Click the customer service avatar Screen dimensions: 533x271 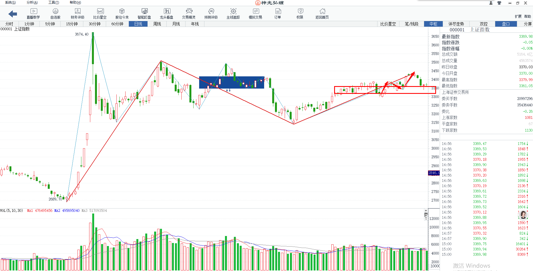(523, 215)
